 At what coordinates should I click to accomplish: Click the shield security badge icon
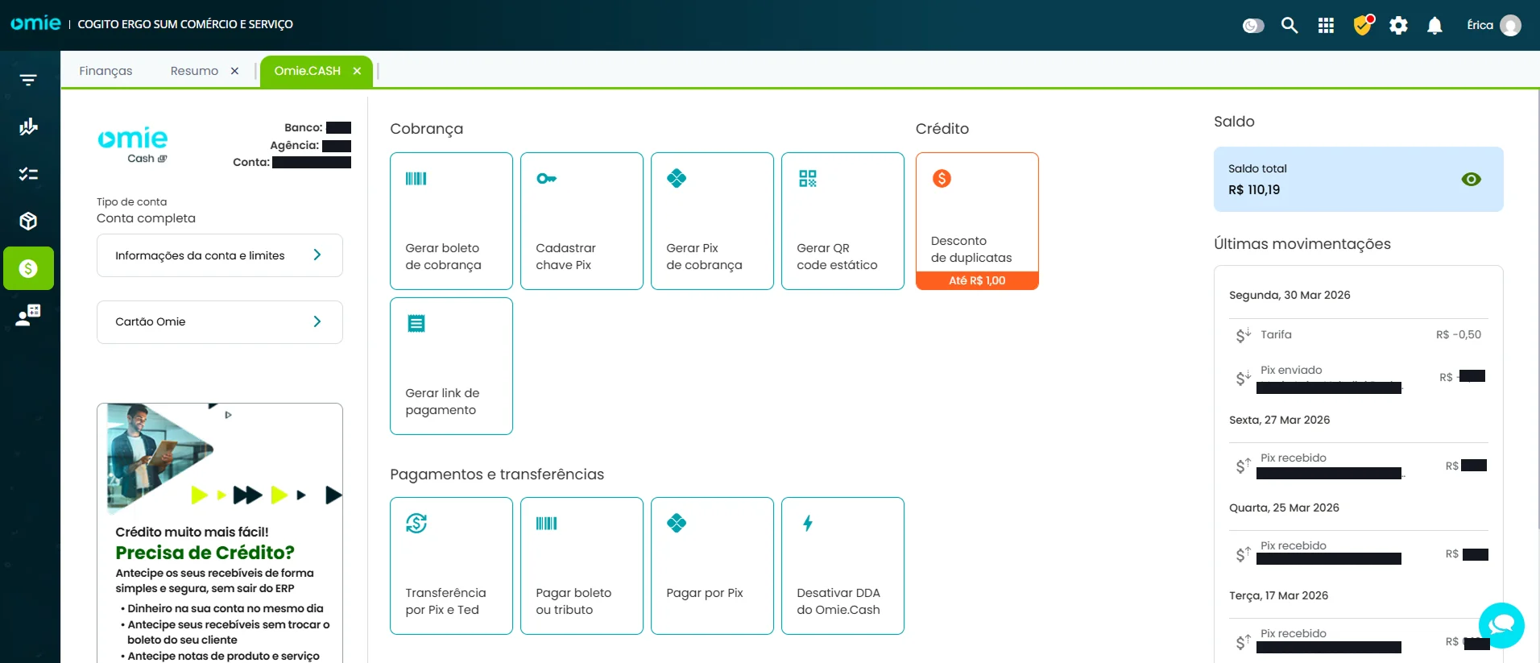click(1363, 26)
